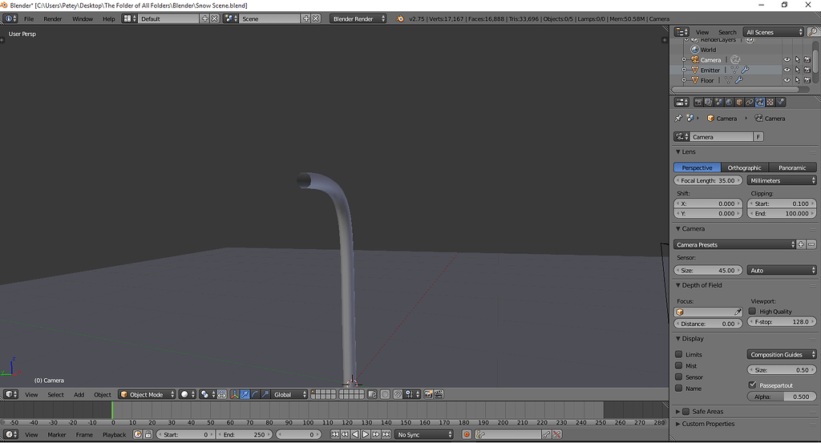821x443 pixels.
Task: Open the Physics properties tab icon
Action: click(x=781, y=102)
